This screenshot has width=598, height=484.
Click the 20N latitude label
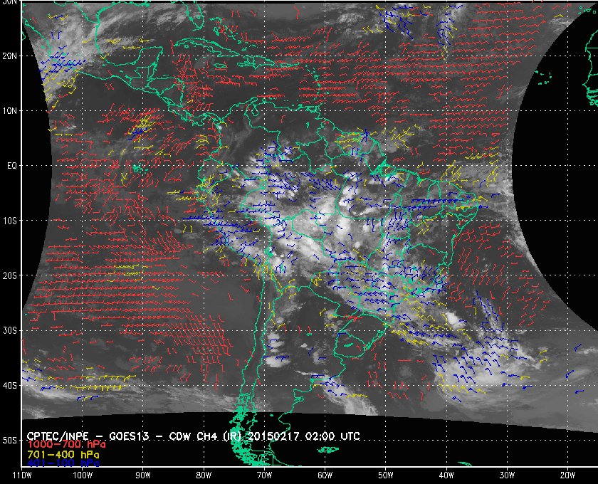click(9, 56)
